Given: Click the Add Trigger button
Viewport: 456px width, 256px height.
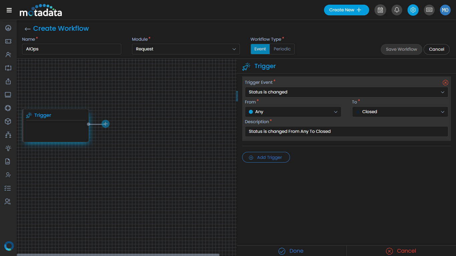Looking at the screenshot, I should click(266, 157).
